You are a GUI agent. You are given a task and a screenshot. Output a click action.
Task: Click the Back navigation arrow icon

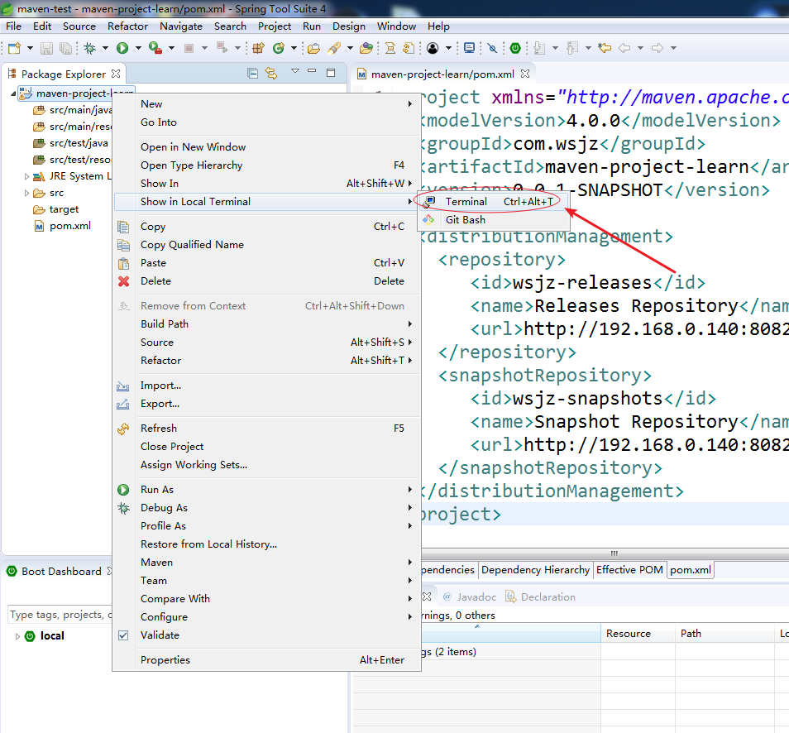click(x=624, y=48)
